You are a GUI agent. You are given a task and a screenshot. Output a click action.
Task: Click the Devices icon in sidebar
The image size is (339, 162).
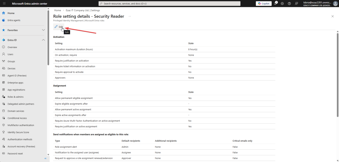(x=4, y=68)
